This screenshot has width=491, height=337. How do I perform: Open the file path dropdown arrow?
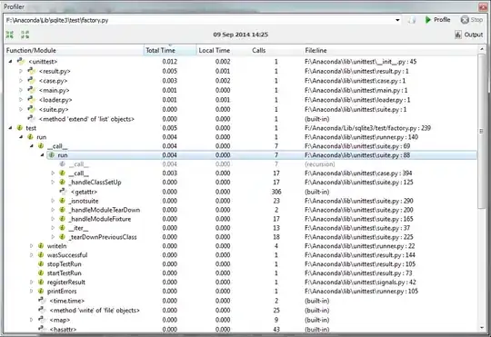pyautogui.click(x=397, y=20)
